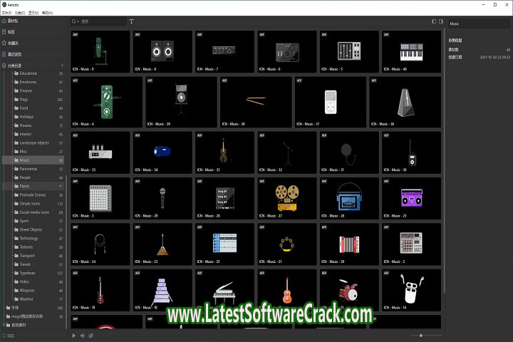The width and height of the screenshot is (513, 342).
Task: Toggle the left sidebar panel icon
Action: pos(432,21)
